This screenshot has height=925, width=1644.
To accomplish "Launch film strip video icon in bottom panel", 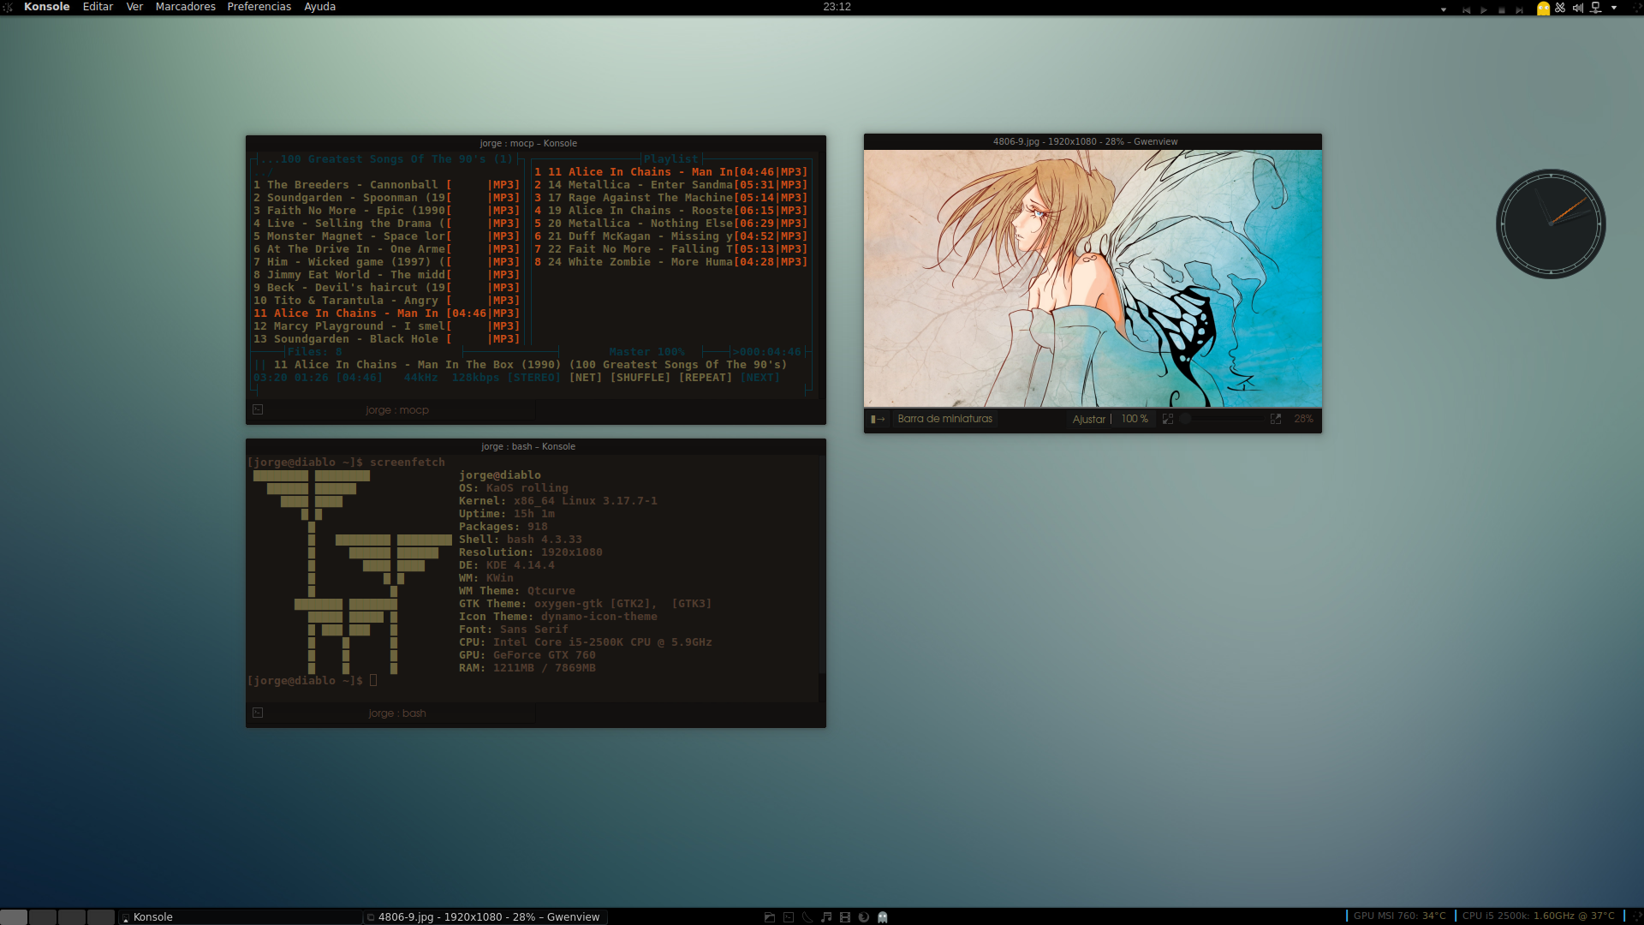I will pyautogui.click(x=845, y=917).
